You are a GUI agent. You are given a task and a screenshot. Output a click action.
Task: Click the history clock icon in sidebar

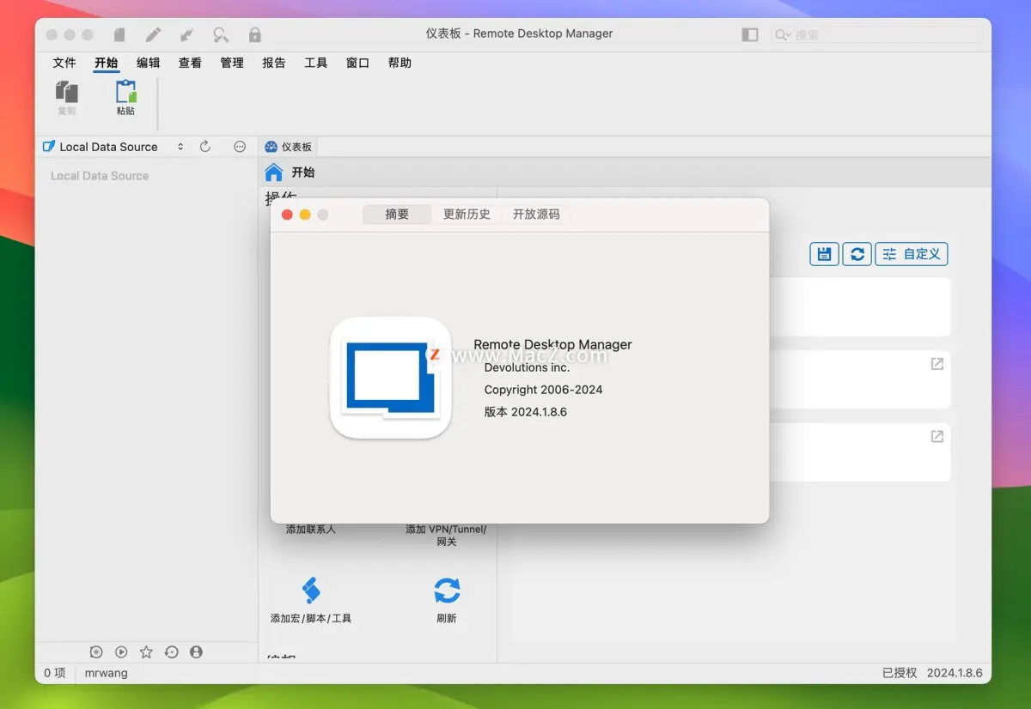(171, 651)
